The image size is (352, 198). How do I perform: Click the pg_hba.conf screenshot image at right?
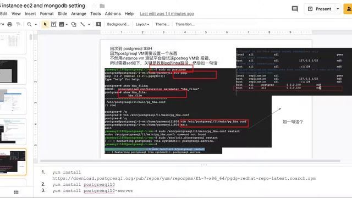(294, 71)
